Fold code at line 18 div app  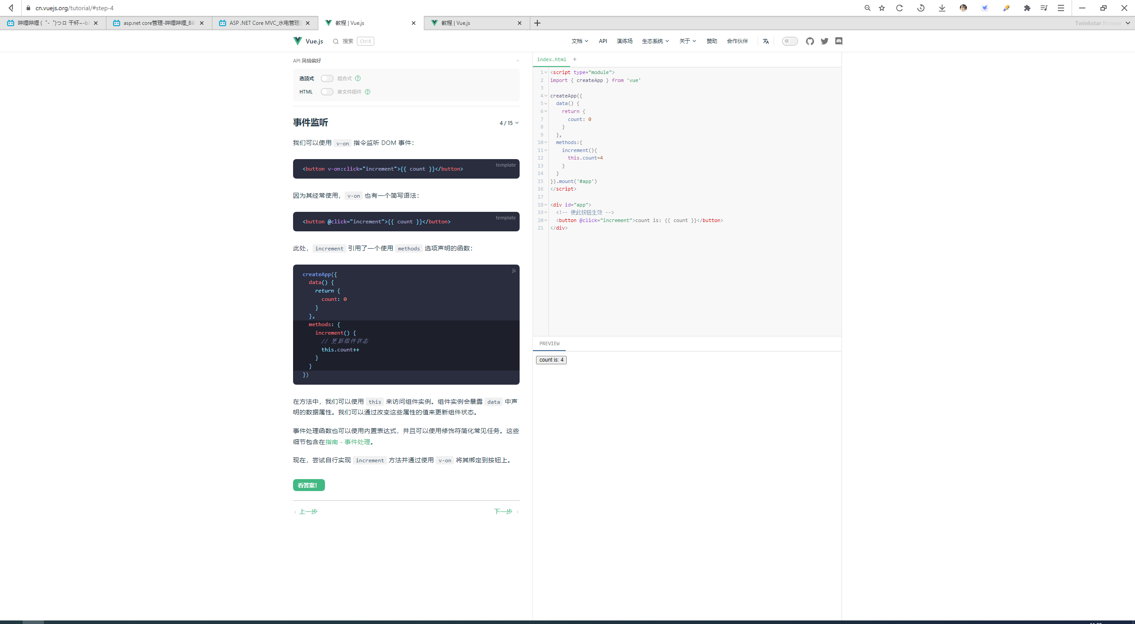click(x=546, y=205)
